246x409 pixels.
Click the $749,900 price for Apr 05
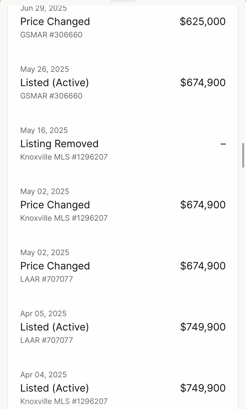coord(203,327)
